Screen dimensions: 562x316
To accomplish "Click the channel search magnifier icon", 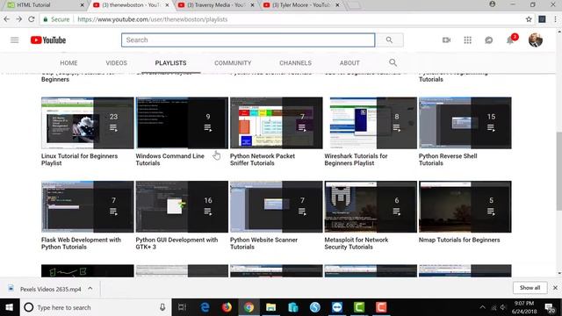I will click(393, 62).
